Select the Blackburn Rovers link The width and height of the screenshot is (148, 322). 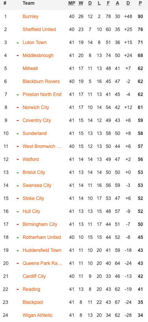coord(41,81)
